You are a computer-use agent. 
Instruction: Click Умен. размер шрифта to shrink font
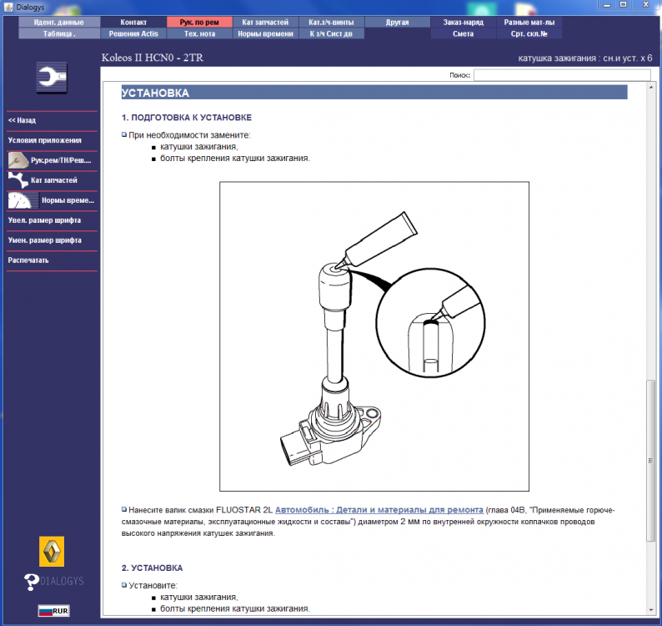[52, 240]
